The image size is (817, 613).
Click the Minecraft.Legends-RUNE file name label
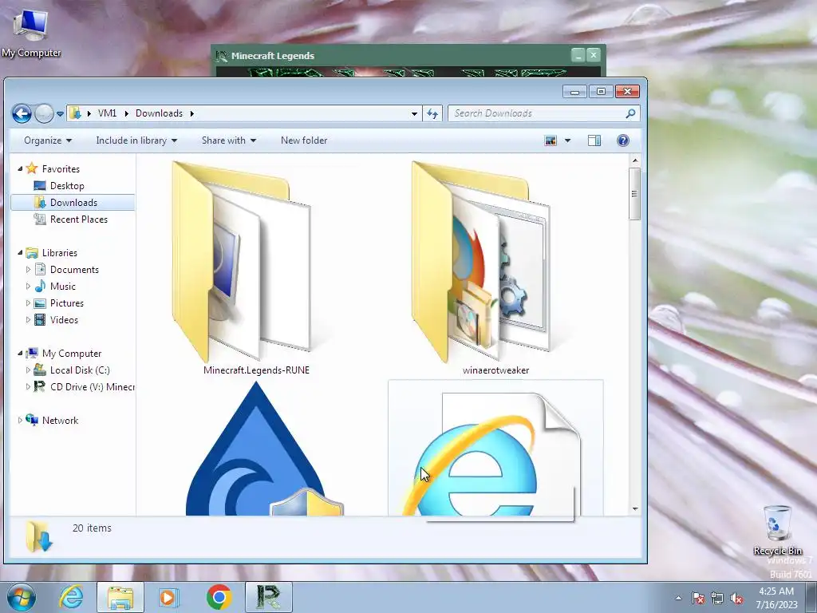coord(256,370)
